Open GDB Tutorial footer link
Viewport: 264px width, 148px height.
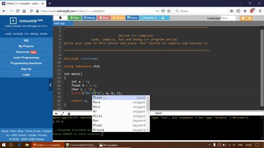pyautogui.click(x=19, y=135)
